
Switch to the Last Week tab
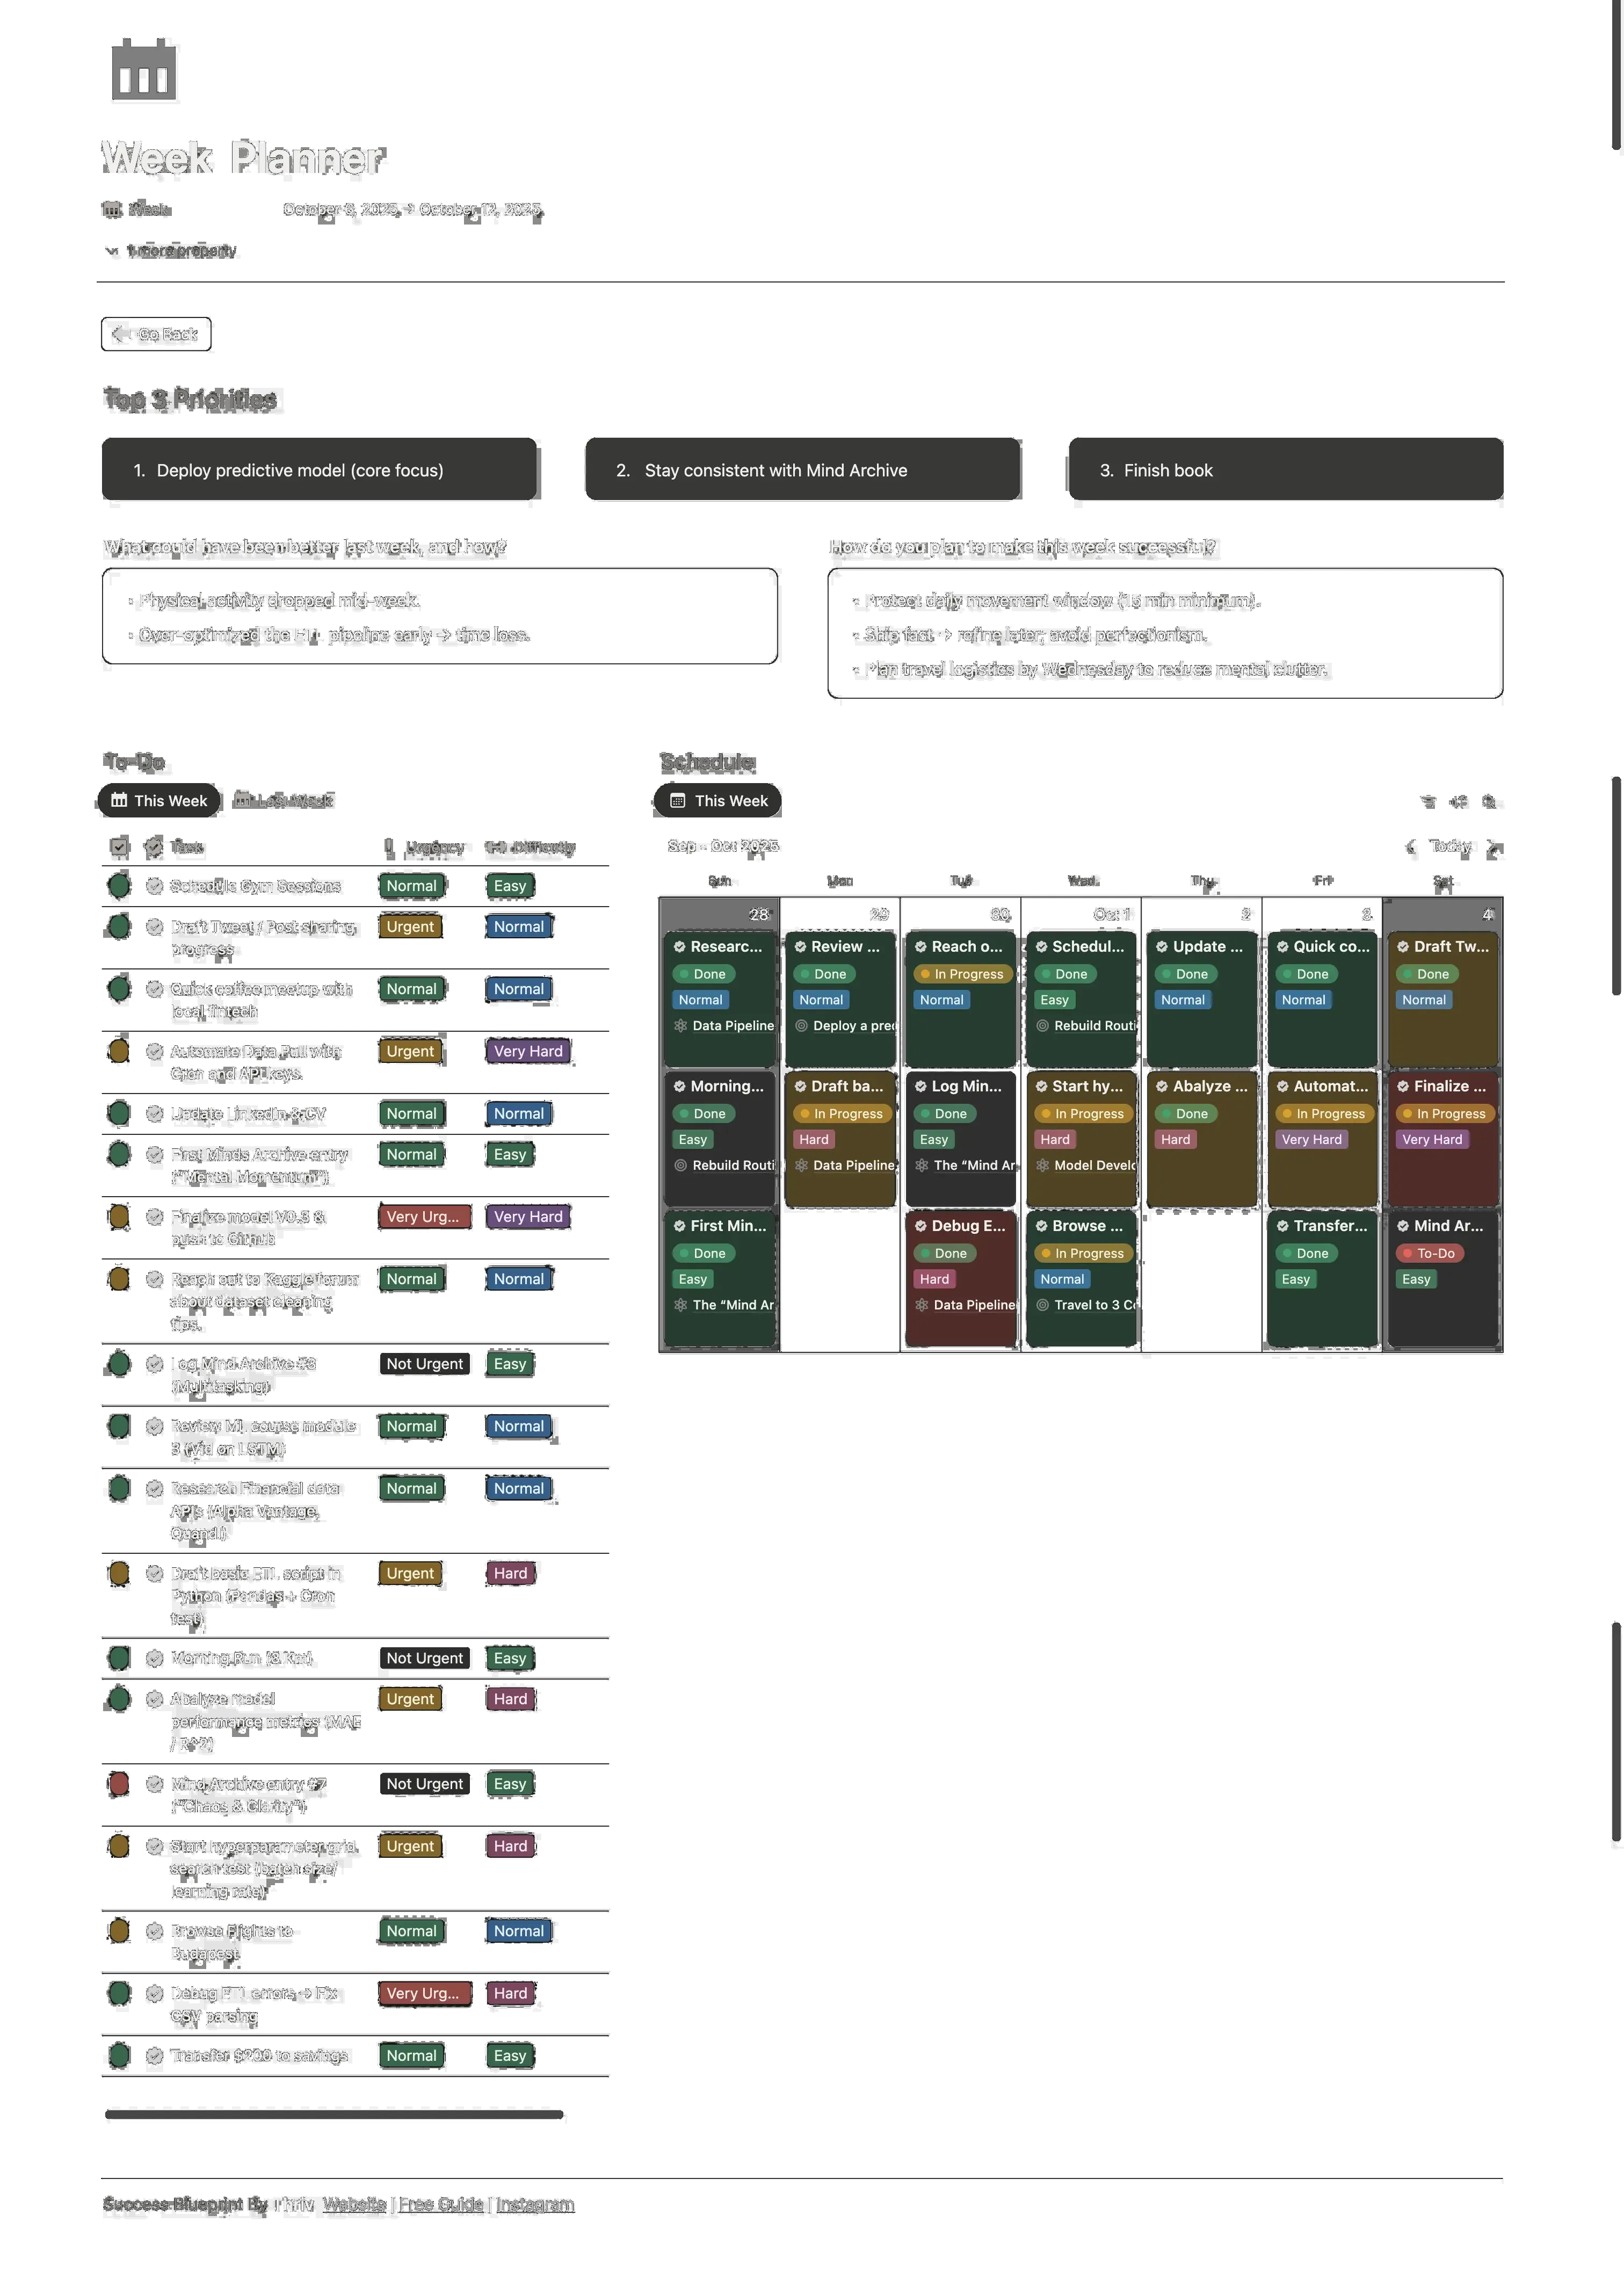[x=284, y=800]
